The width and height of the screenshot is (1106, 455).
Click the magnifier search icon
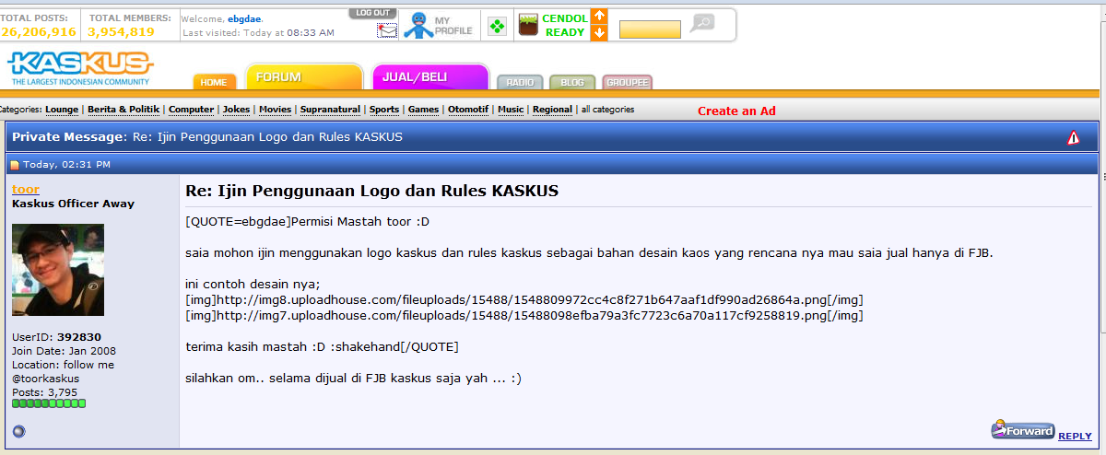pyautogui.click(x=702, y=22)
